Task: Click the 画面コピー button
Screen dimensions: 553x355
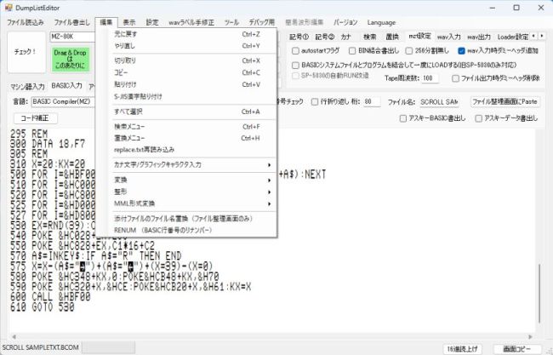Action: coord(516,349)
